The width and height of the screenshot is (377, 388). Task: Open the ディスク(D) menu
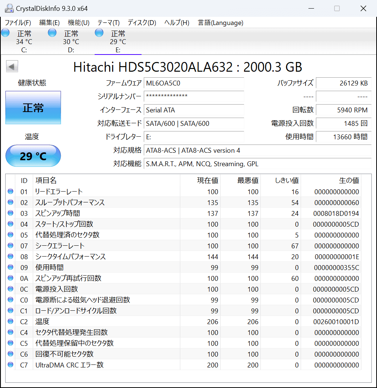142,23
